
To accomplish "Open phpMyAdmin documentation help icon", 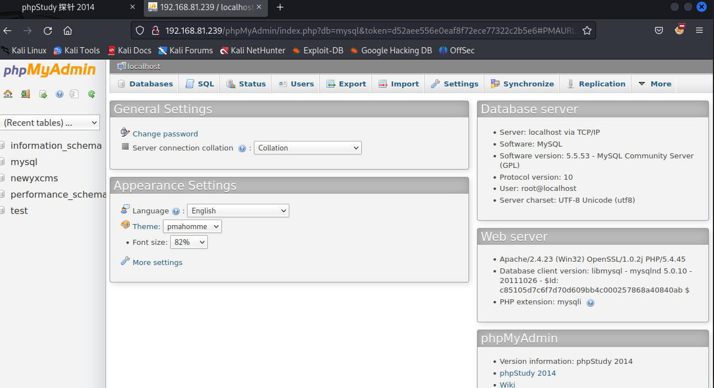I will pos(59,94).
